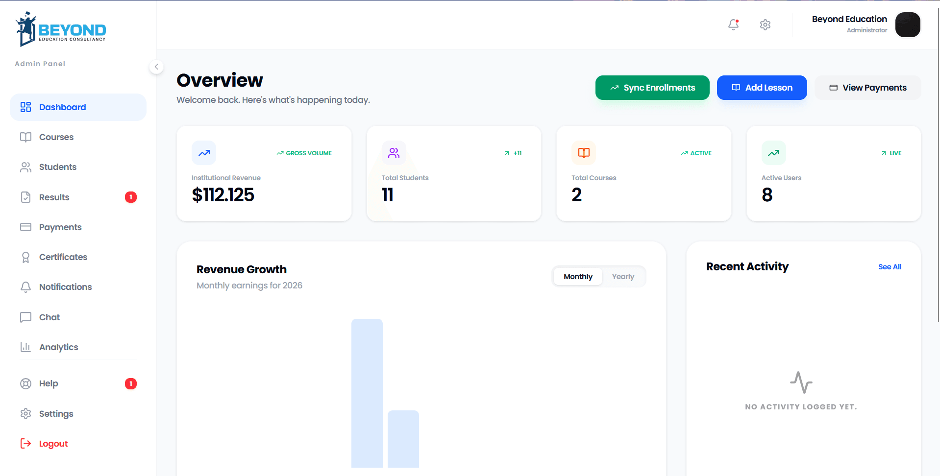
Task: Open See All recent activity
Action: click(890, 267)
